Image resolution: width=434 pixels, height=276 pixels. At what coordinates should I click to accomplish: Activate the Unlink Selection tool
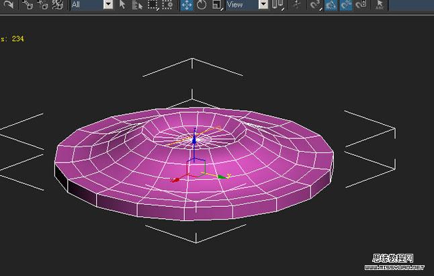[x=43, y=5]
